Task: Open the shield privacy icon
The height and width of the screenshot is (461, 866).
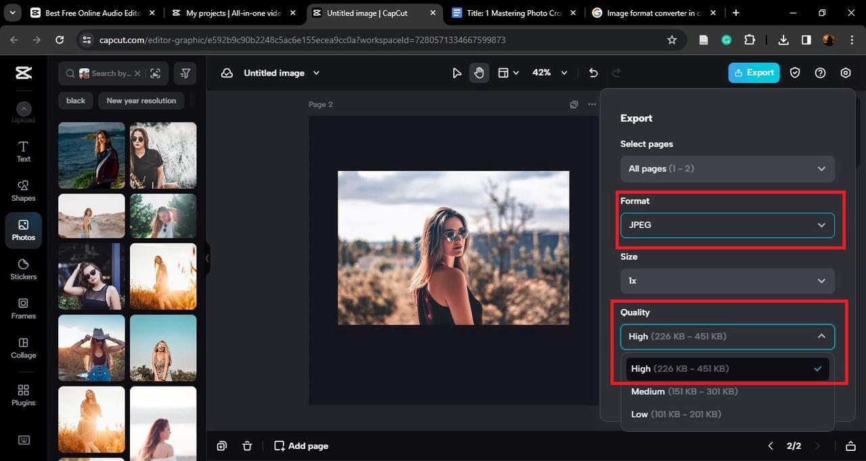Action: pos(795,73)
